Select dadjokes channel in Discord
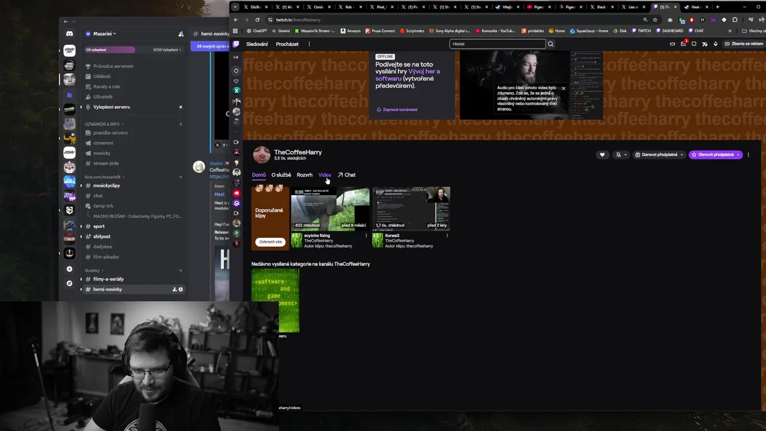Image resolution: width=766 pixels, height=431 pixels. [102, 247]
